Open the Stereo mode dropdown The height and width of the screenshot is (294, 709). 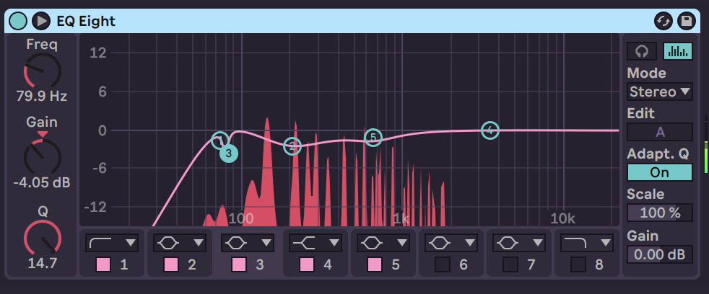coord(660,92)
